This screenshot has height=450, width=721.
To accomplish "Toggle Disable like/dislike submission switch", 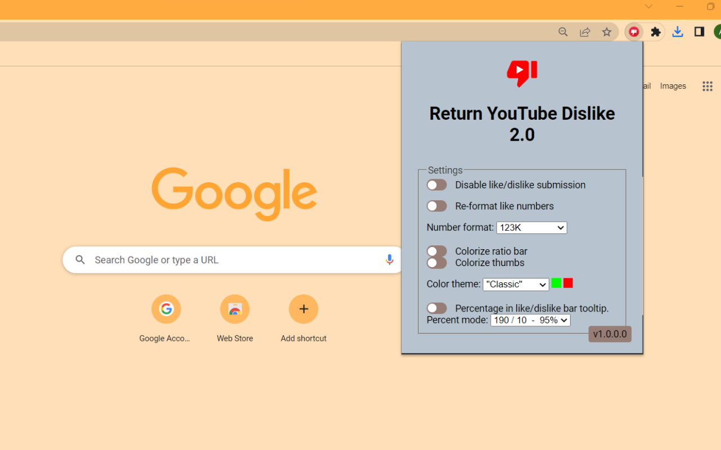I will [437, 185].
